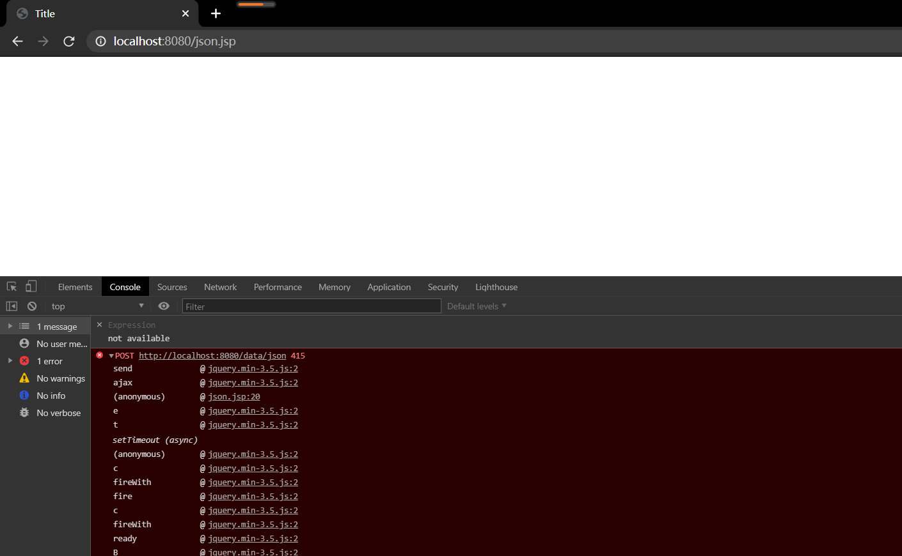Close the Title browser tab

point(186,13)
